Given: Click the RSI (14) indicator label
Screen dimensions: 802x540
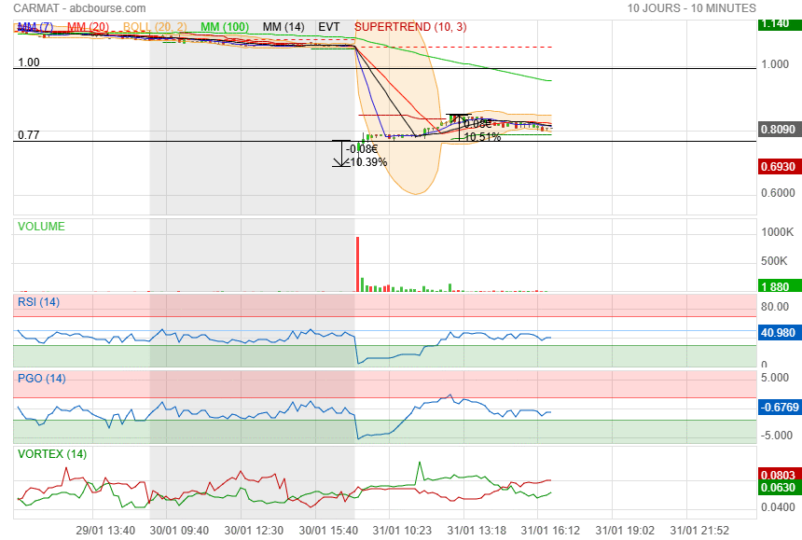Looking at the screenshot, I should (x=39, y=302).
